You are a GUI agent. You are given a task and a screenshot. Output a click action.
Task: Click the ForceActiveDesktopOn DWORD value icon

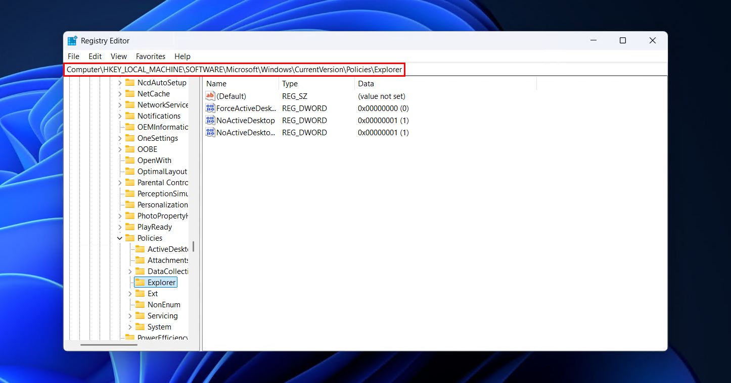pyautogui.click(x=210, y=108)
